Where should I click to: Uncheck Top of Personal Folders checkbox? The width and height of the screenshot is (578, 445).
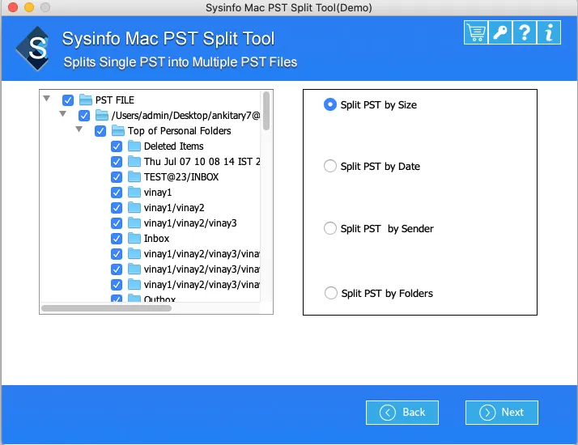[100, 131]
